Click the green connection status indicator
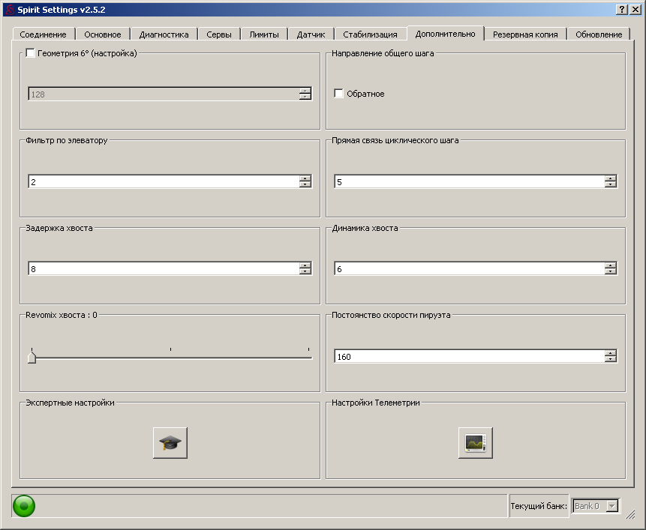 tap(23, 506)
